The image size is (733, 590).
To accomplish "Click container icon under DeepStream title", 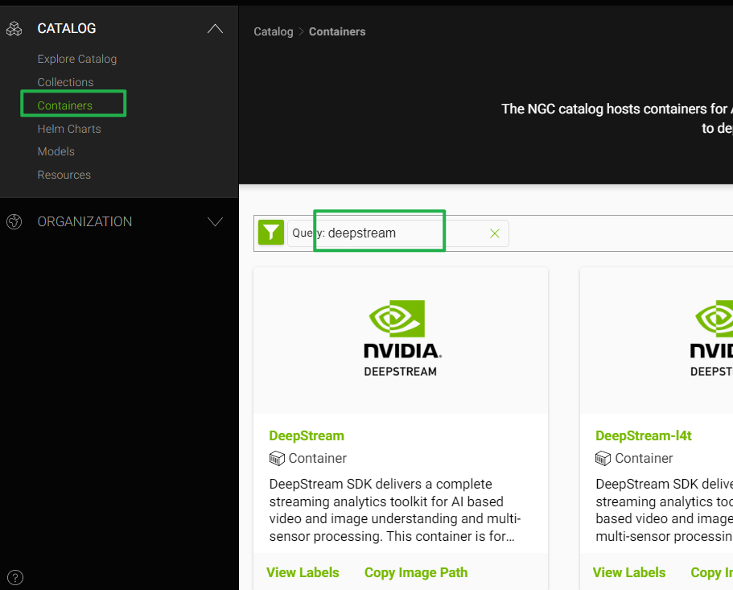I will click(x=277, y=458).
